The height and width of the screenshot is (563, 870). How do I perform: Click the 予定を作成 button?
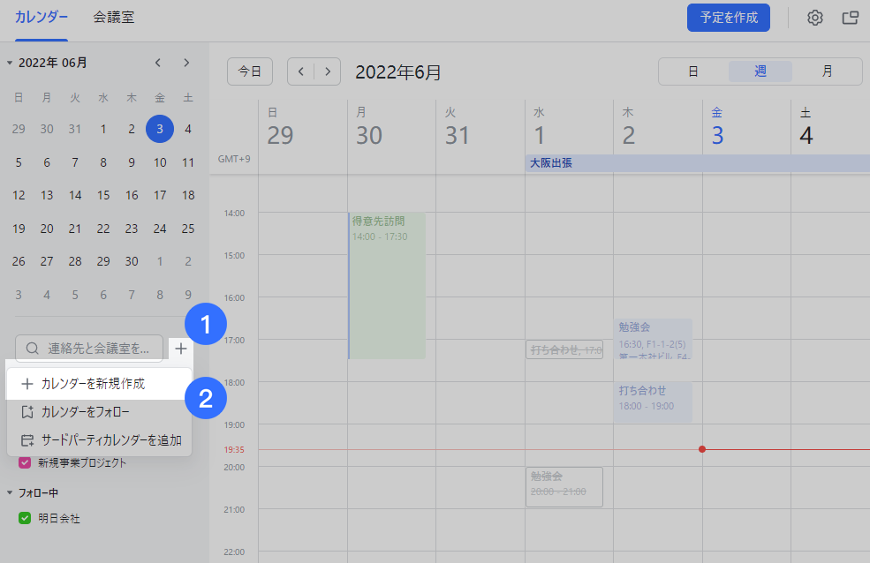[728, 18]
